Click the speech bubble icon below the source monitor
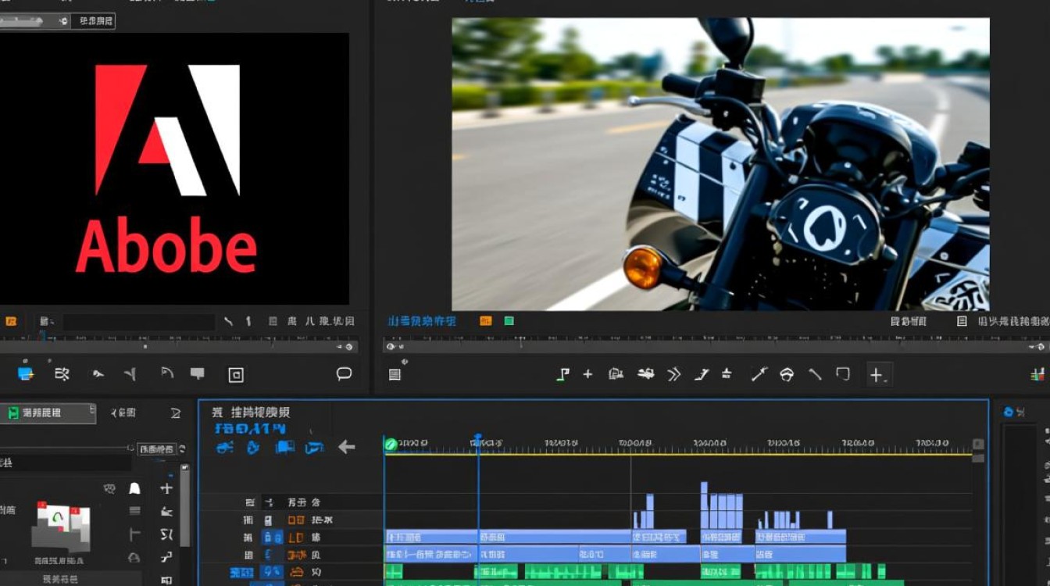The width and height of the screenshot is (1050, 586). [344, 373]
